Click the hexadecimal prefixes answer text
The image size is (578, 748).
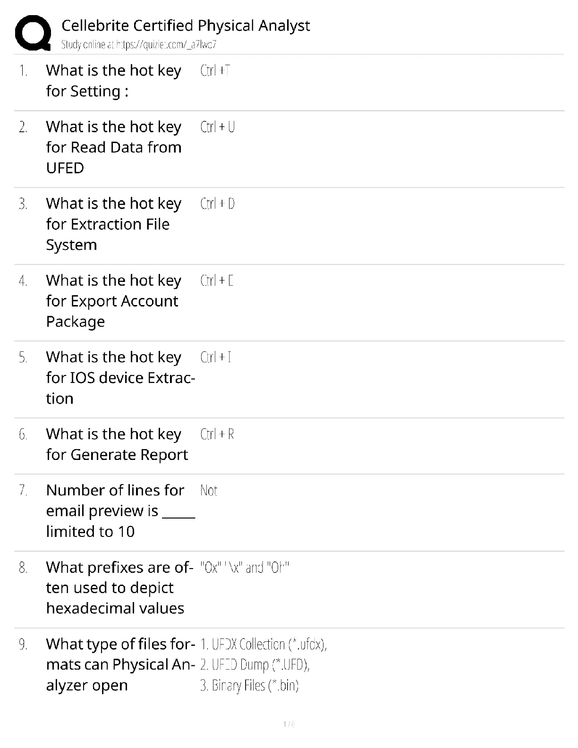(245, 567)
